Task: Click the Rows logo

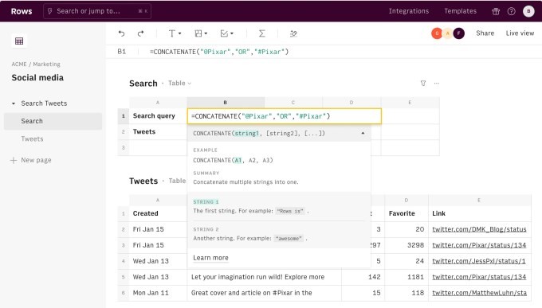Action: click(22, 11)
